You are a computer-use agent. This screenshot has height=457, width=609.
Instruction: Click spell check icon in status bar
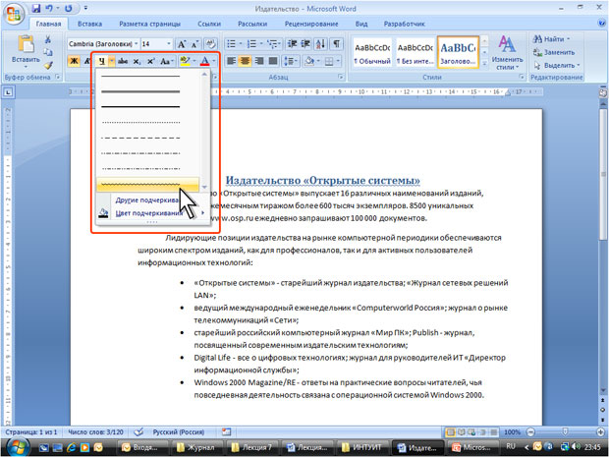138,431
